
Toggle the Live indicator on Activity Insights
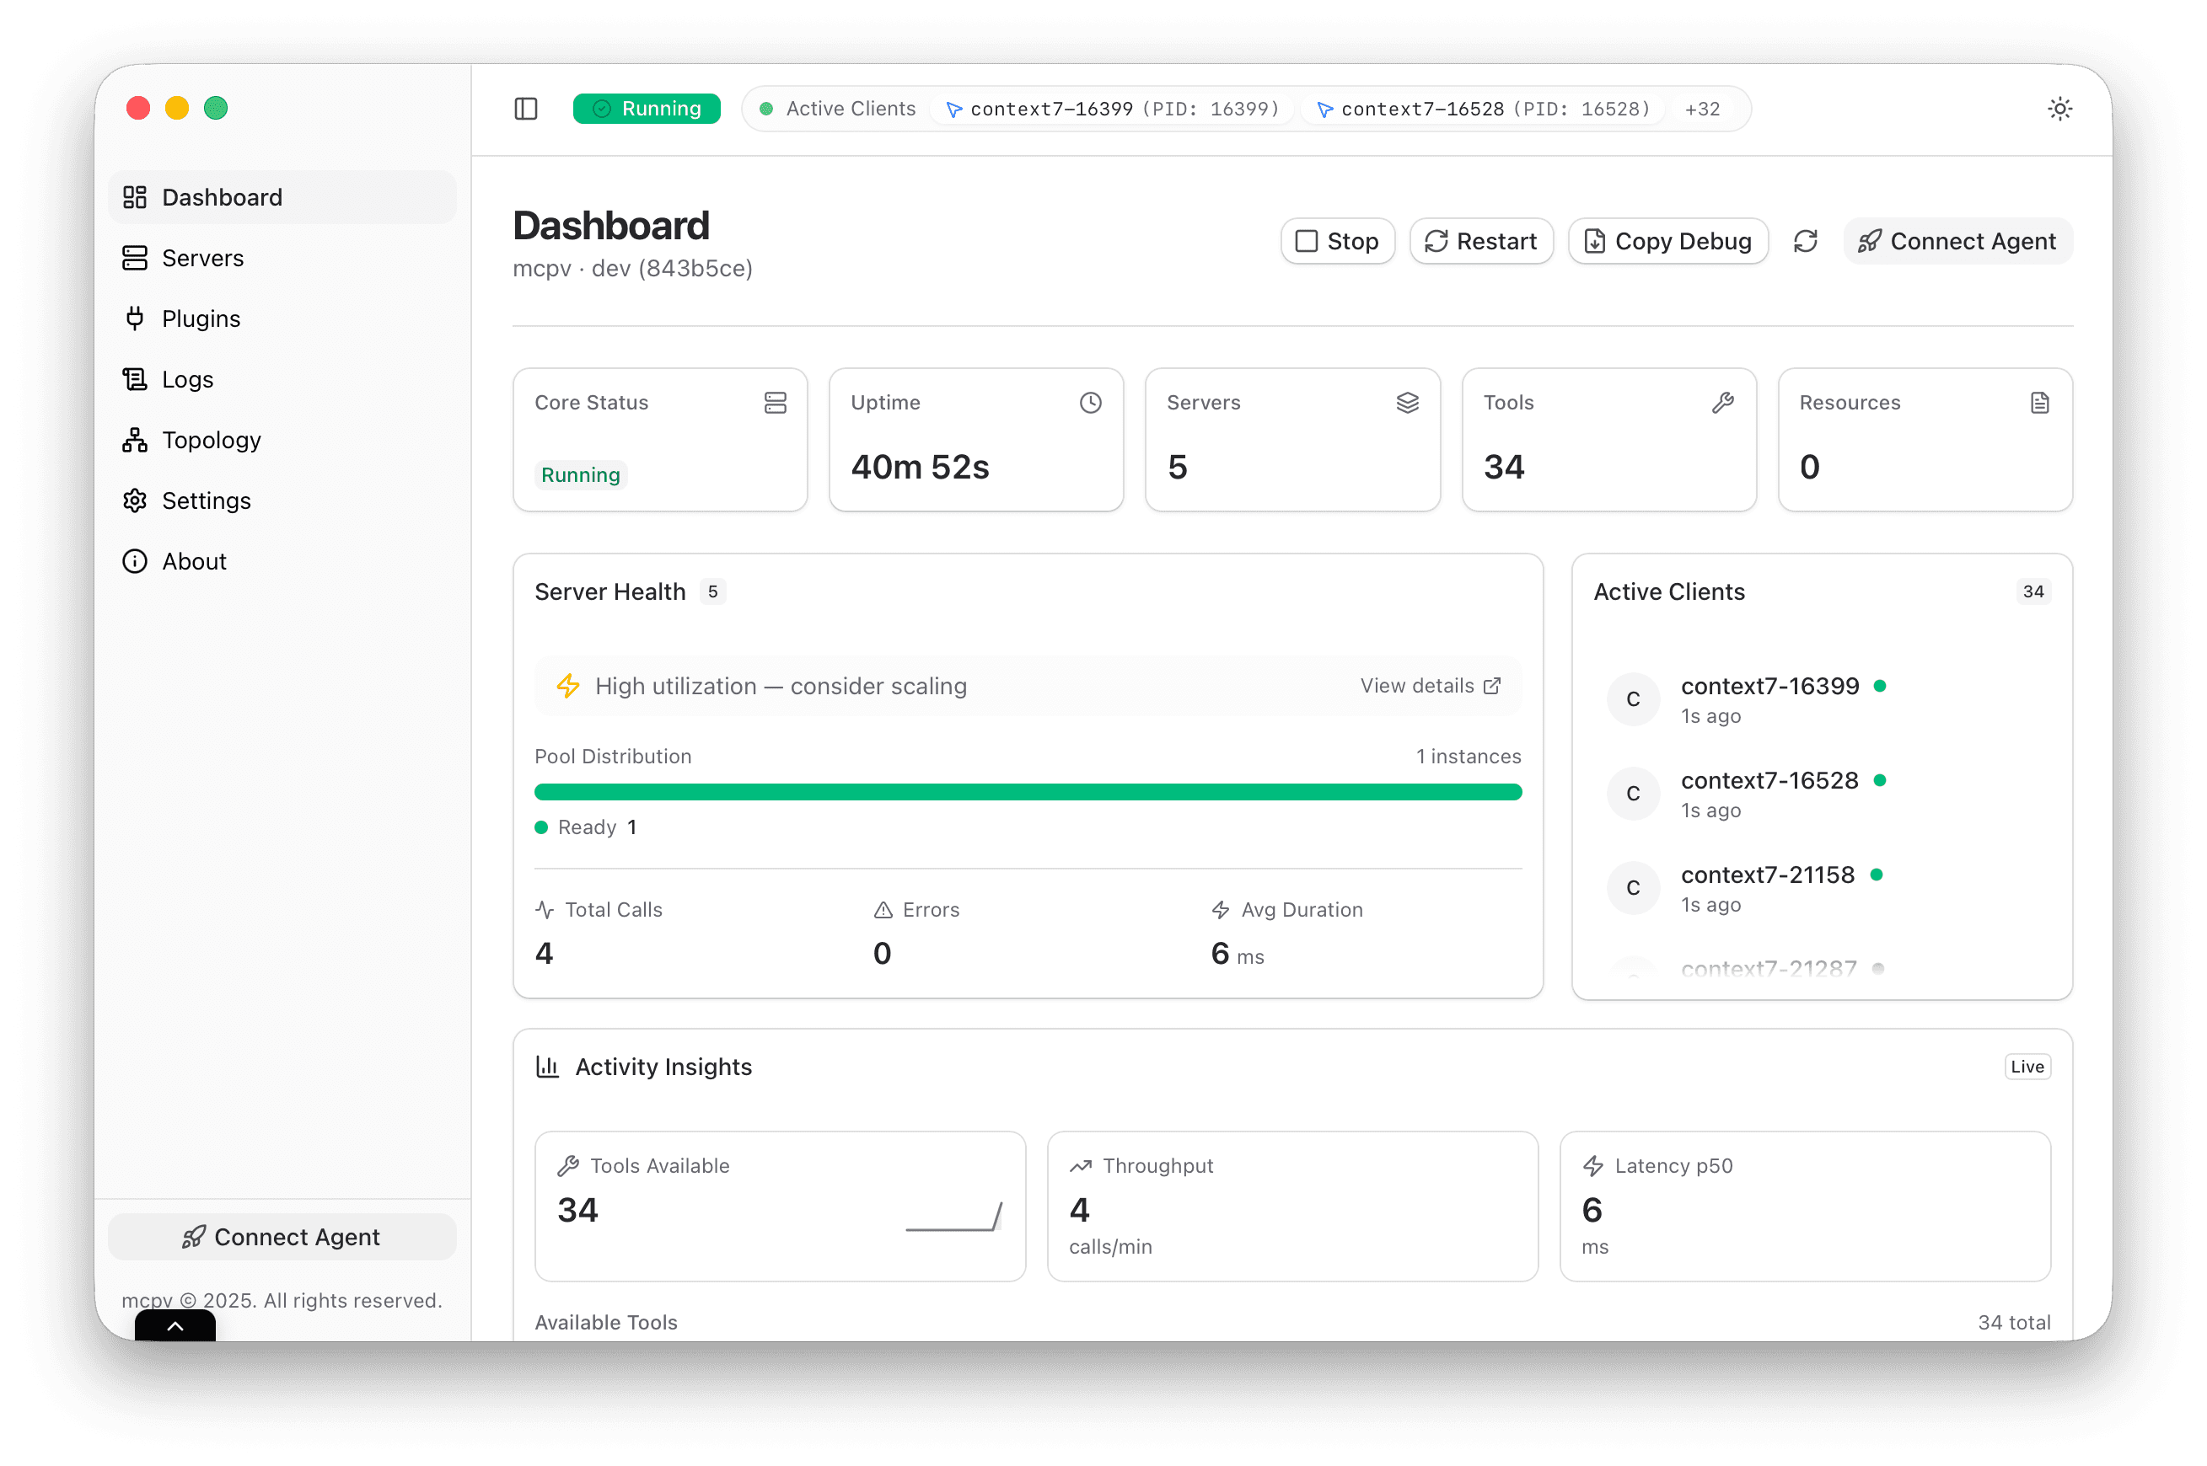pos(2027,1066)
